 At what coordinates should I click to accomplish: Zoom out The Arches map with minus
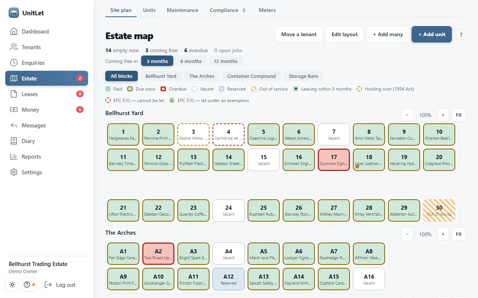pos(407,234)
